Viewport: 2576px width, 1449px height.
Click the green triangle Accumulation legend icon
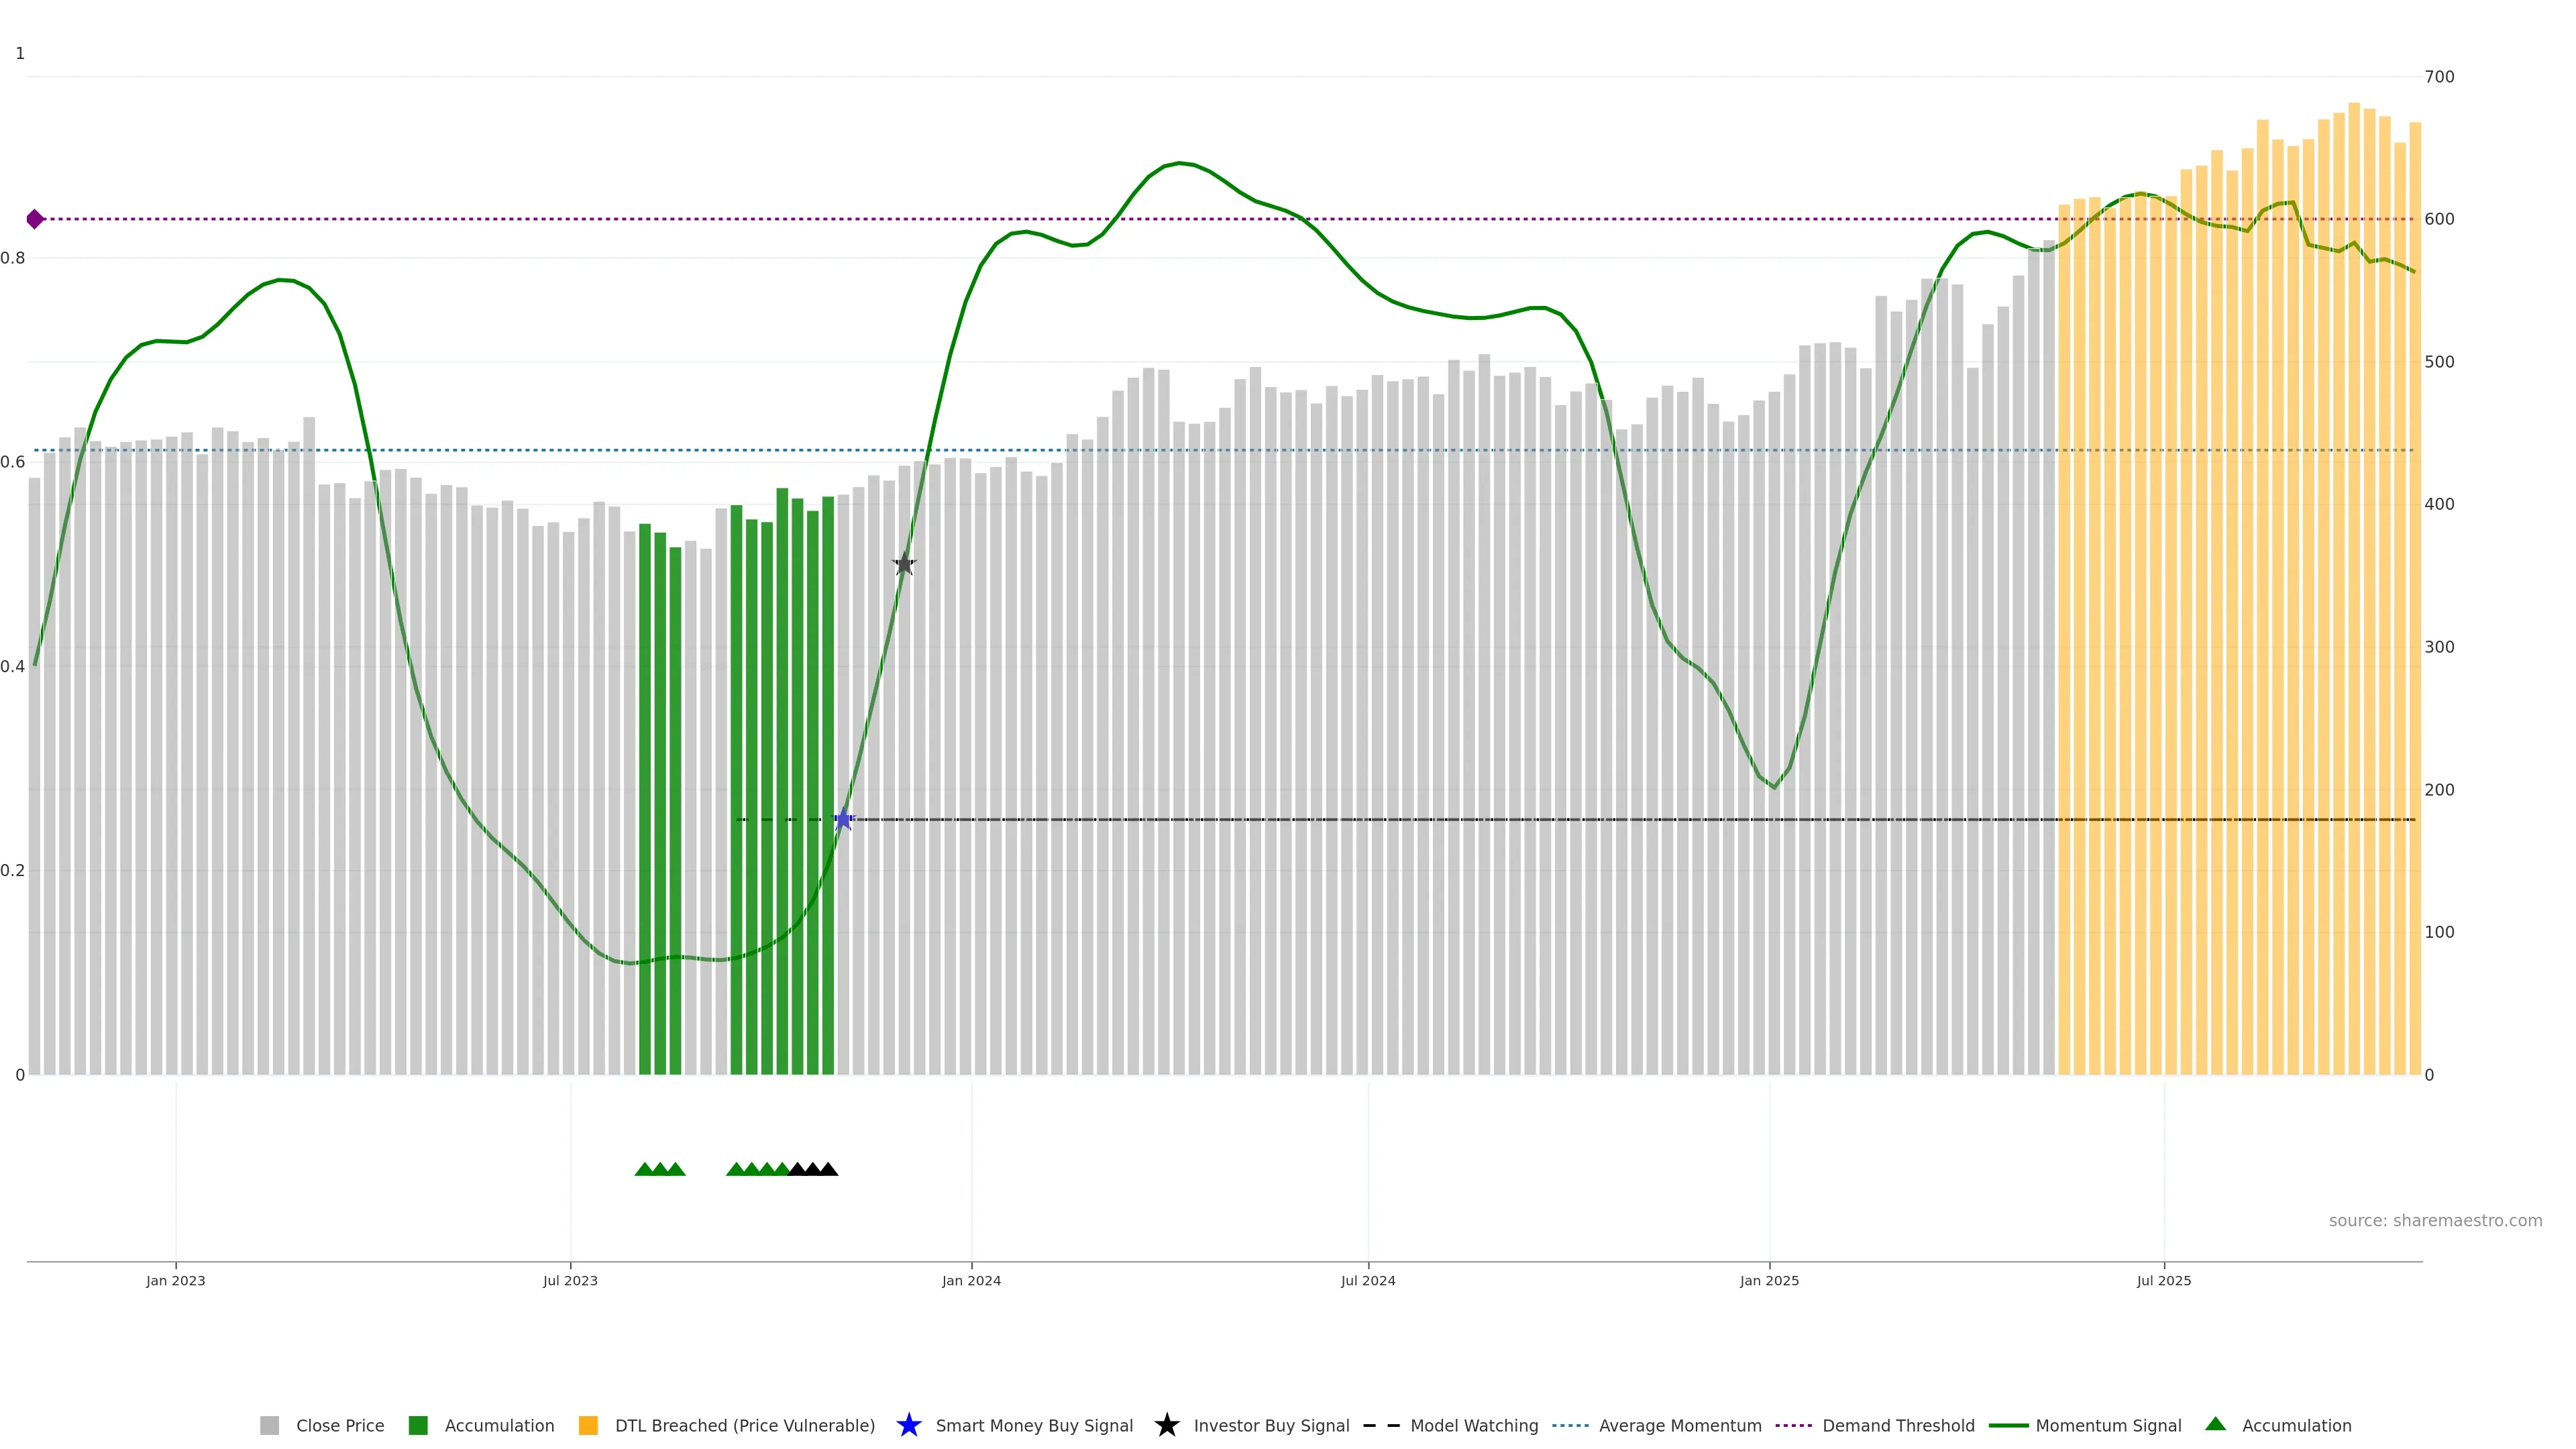(2215, 1424)
